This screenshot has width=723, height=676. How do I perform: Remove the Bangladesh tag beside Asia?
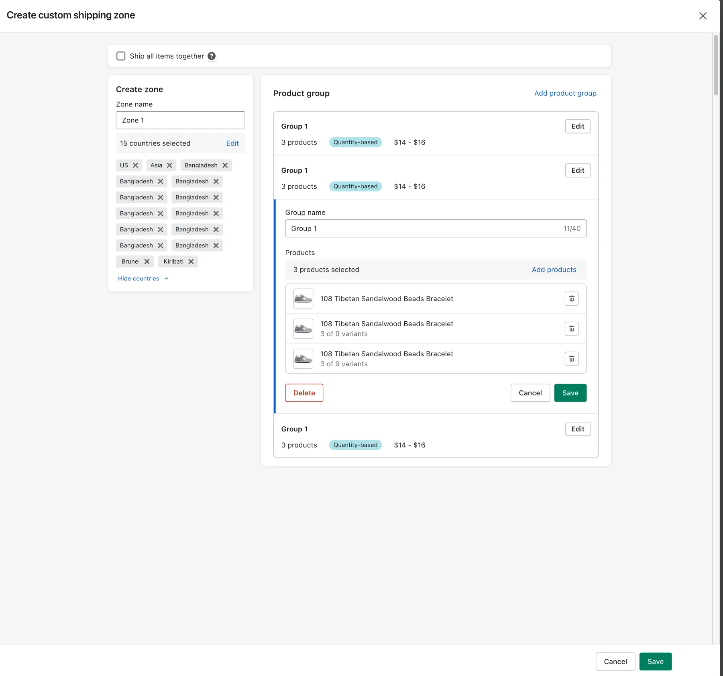pos(225,165)
